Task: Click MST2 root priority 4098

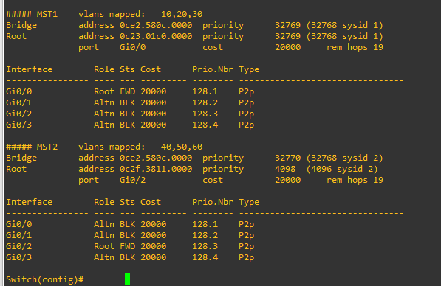Action: 285,169
